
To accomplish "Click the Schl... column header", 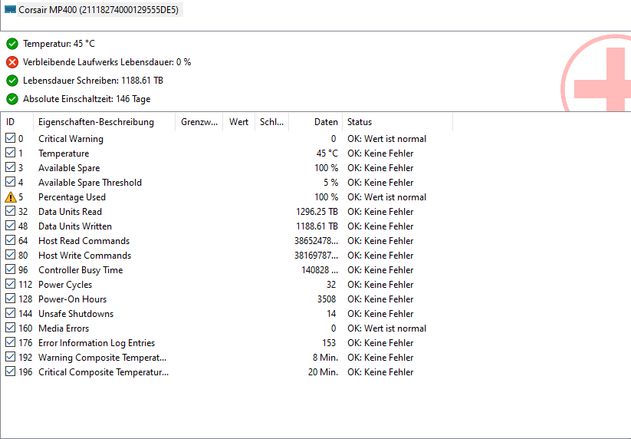I will [x=271, y=122].
